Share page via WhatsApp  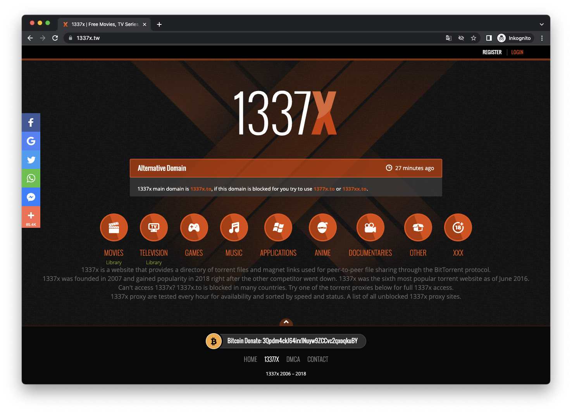(31, 178)
